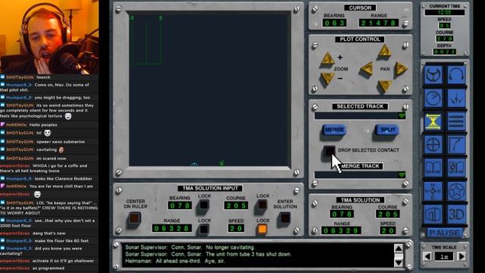Screen dimensions: 485x273
Task: Open the Merge Track dropdown
Action: [360, 175]
